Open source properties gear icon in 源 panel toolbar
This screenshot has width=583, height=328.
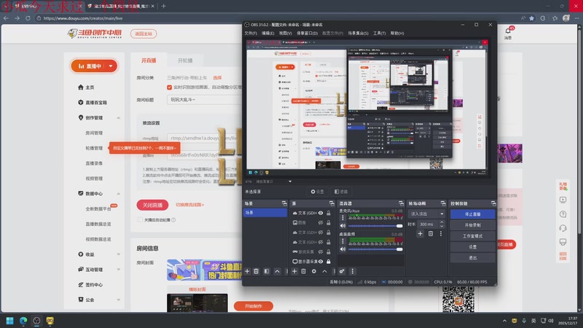click(x=314, y=271)
